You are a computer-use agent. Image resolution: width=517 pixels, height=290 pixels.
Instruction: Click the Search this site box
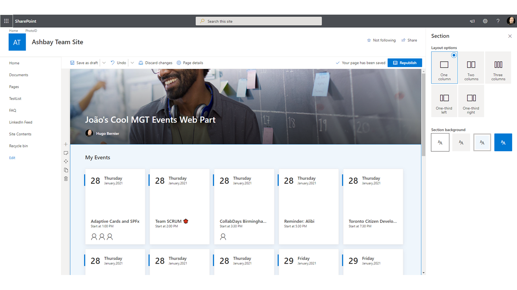pos(258,21)
